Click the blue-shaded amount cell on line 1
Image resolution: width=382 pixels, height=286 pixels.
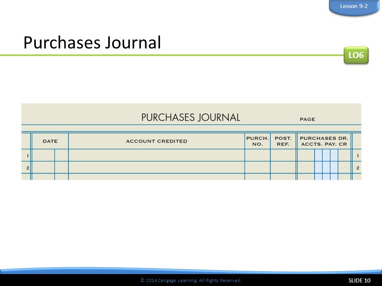coord(326,155)
